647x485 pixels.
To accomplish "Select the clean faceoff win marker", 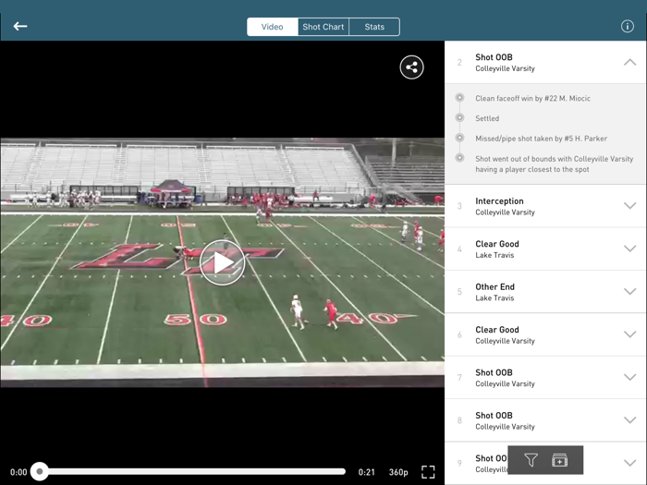I will click(459, 98).
